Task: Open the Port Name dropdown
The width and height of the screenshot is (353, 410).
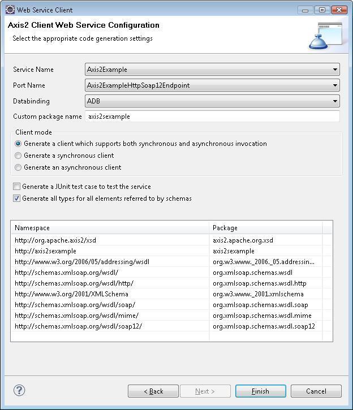Action: pyautogui.click(x=212, y=85)
